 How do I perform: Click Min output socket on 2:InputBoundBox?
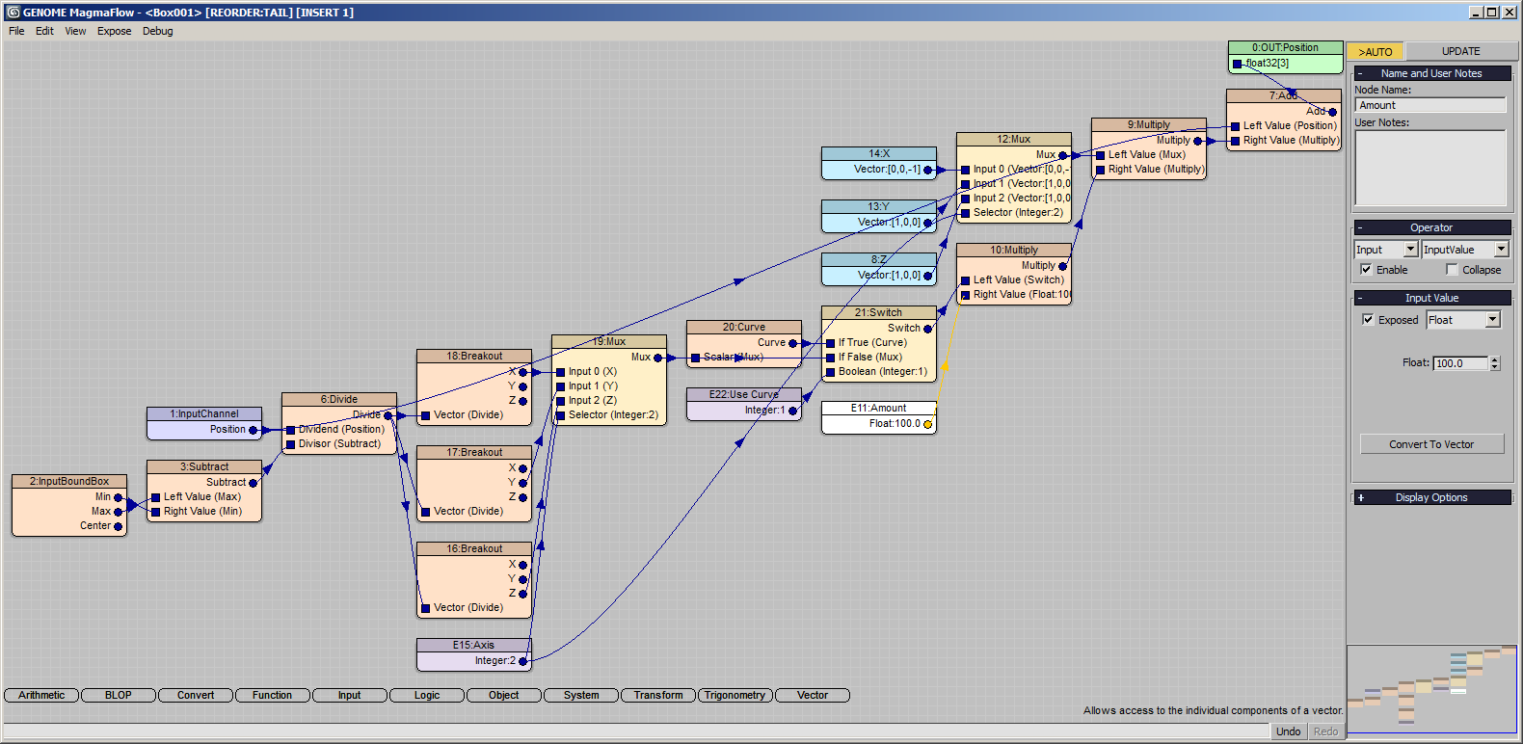pyautogui.click(x=119, y=497)
